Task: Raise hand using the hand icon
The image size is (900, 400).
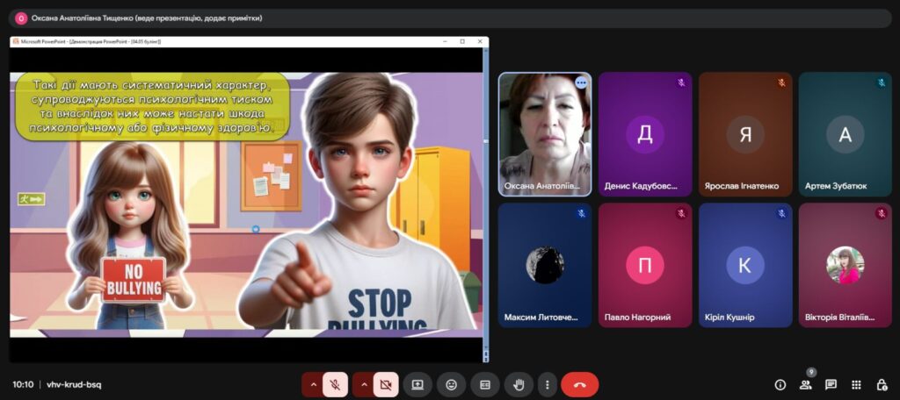Action: click(519, 384)
